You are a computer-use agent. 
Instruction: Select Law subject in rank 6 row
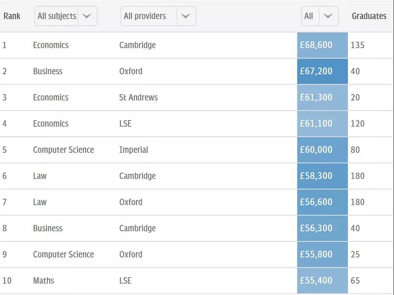40,176
